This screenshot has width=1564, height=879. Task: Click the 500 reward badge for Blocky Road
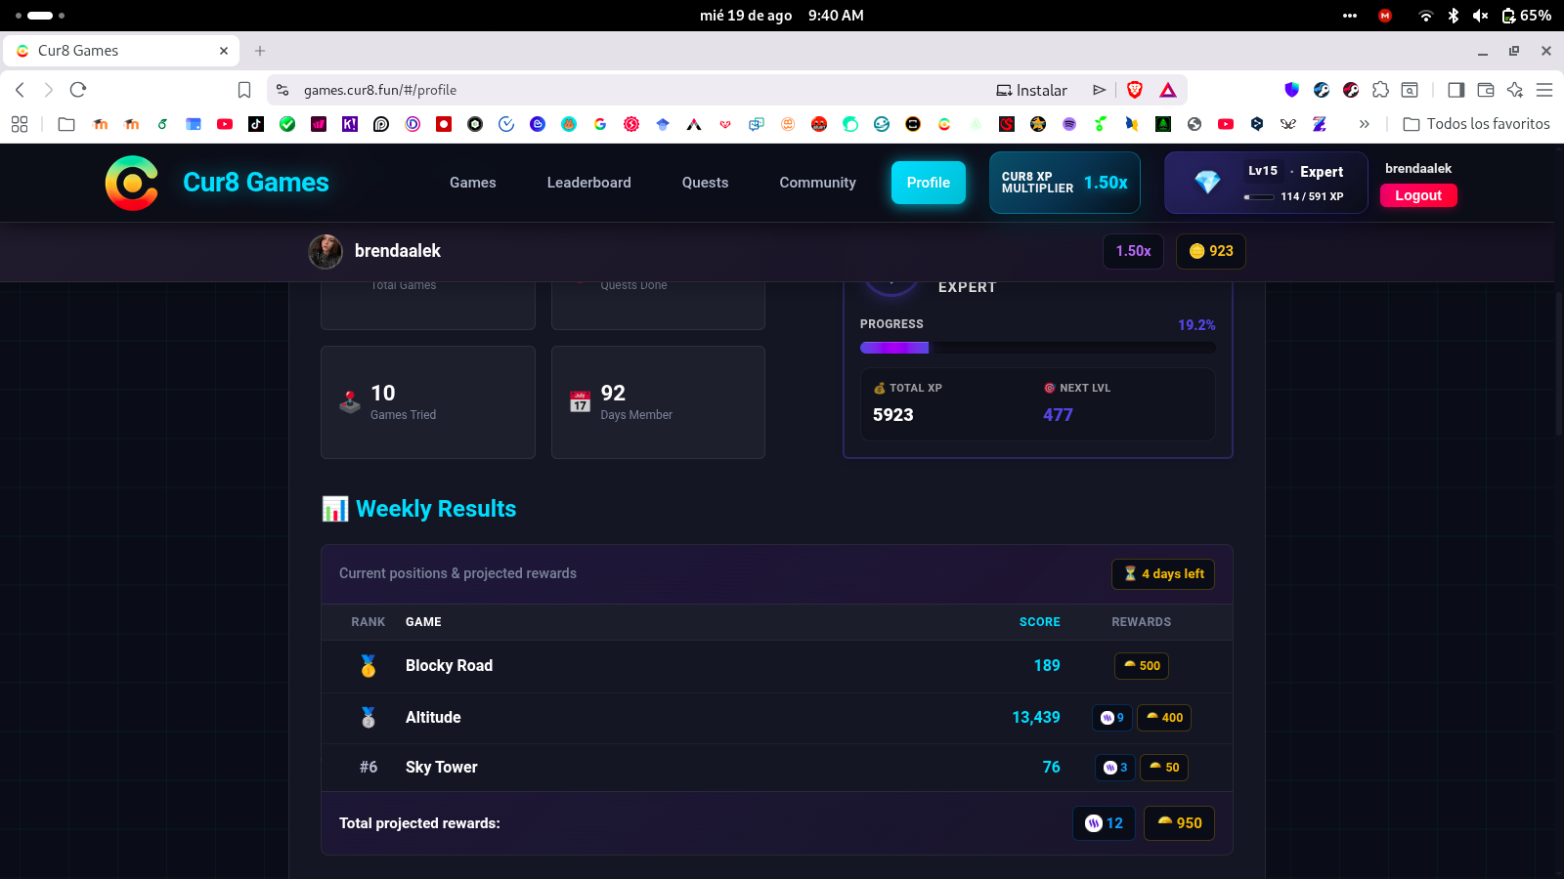click(x=1142, y=666)
